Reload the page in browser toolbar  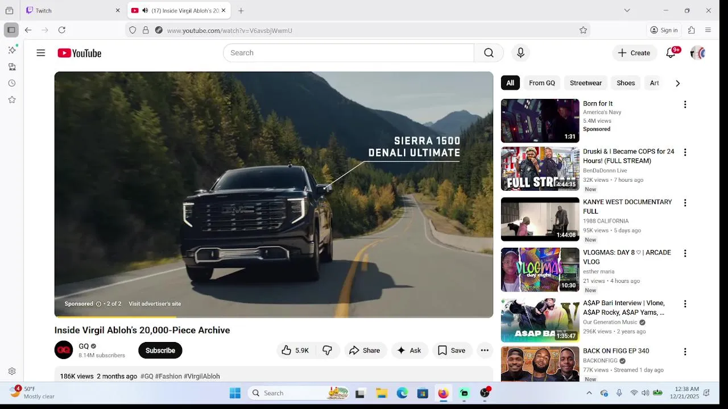(x=62, y=30)
